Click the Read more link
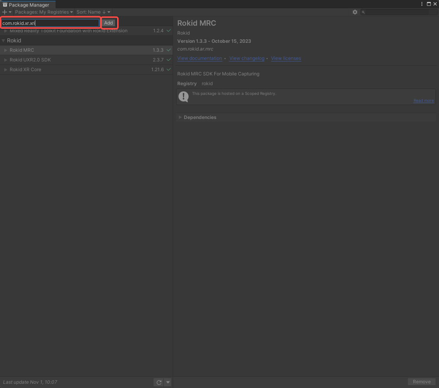This screenshot has height=388, width=439. click(x=423, y=101)
